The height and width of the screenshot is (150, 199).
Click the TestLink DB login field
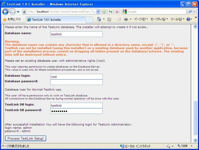click(76, 106)
